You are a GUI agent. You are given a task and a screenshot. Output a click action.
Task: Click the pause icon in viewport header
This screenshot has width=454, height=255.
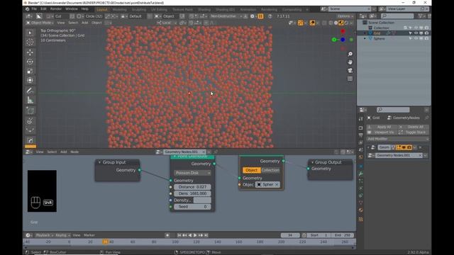point(260,16)
